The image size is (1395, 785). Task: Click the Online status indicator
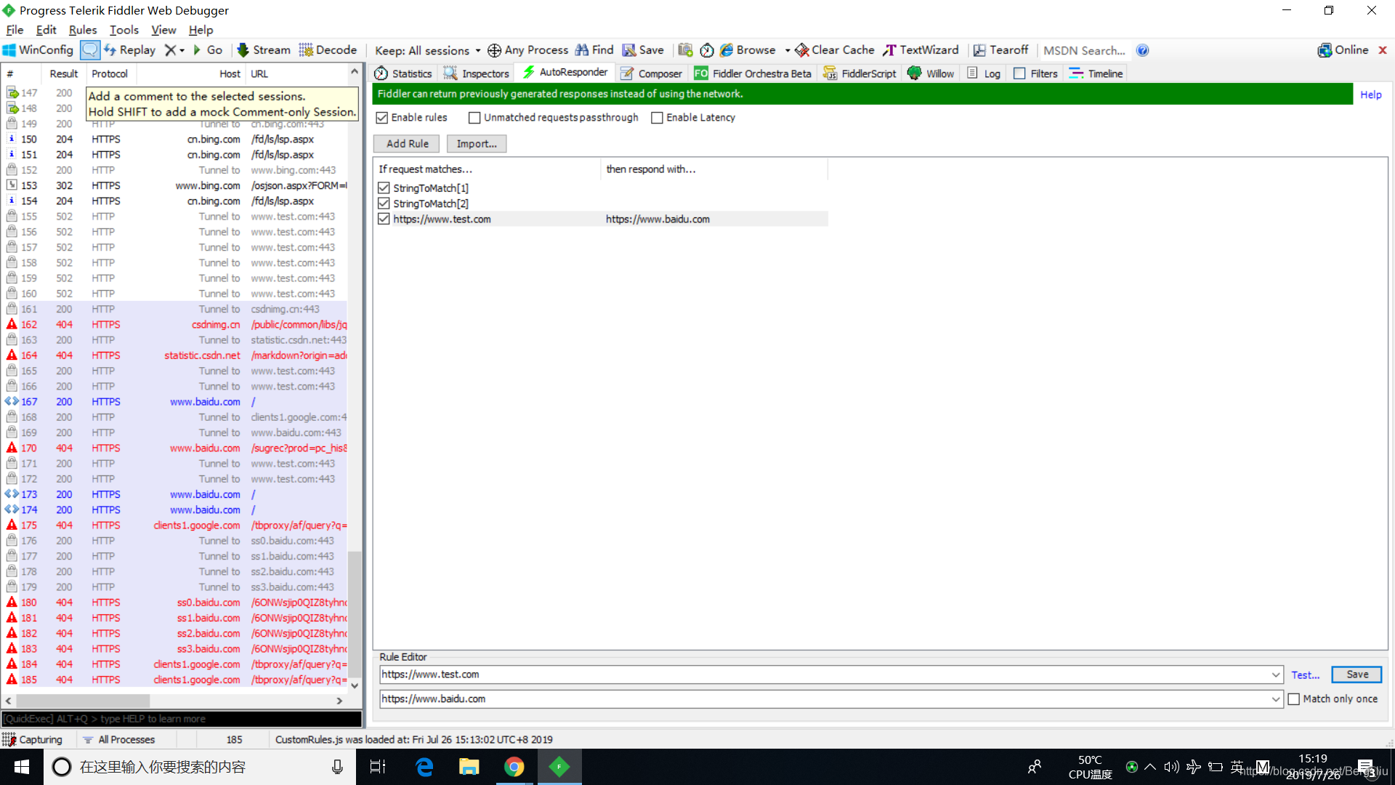click(1343, 50)
